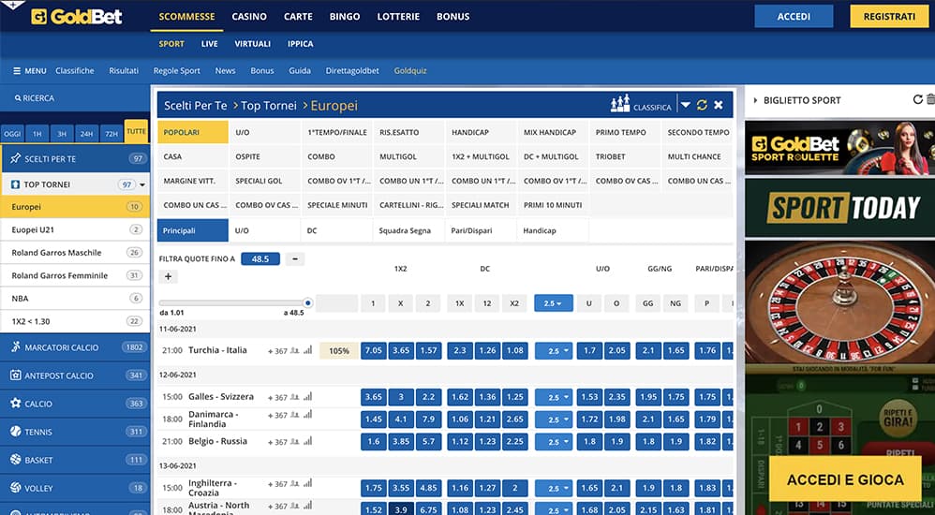Click head-to-head icon for Inghilterra - Croazia
This screenshot has width=935, height=515.
(x=294, y=484)
